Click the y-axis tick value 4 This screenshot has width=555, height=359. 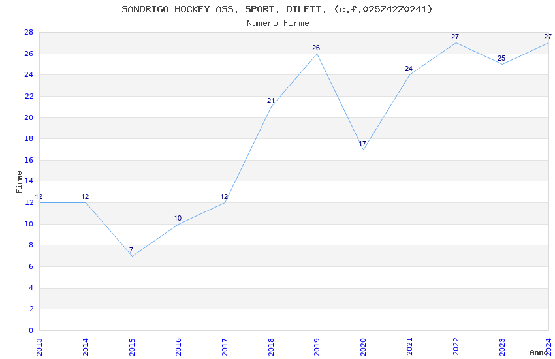tap(31, 289)
